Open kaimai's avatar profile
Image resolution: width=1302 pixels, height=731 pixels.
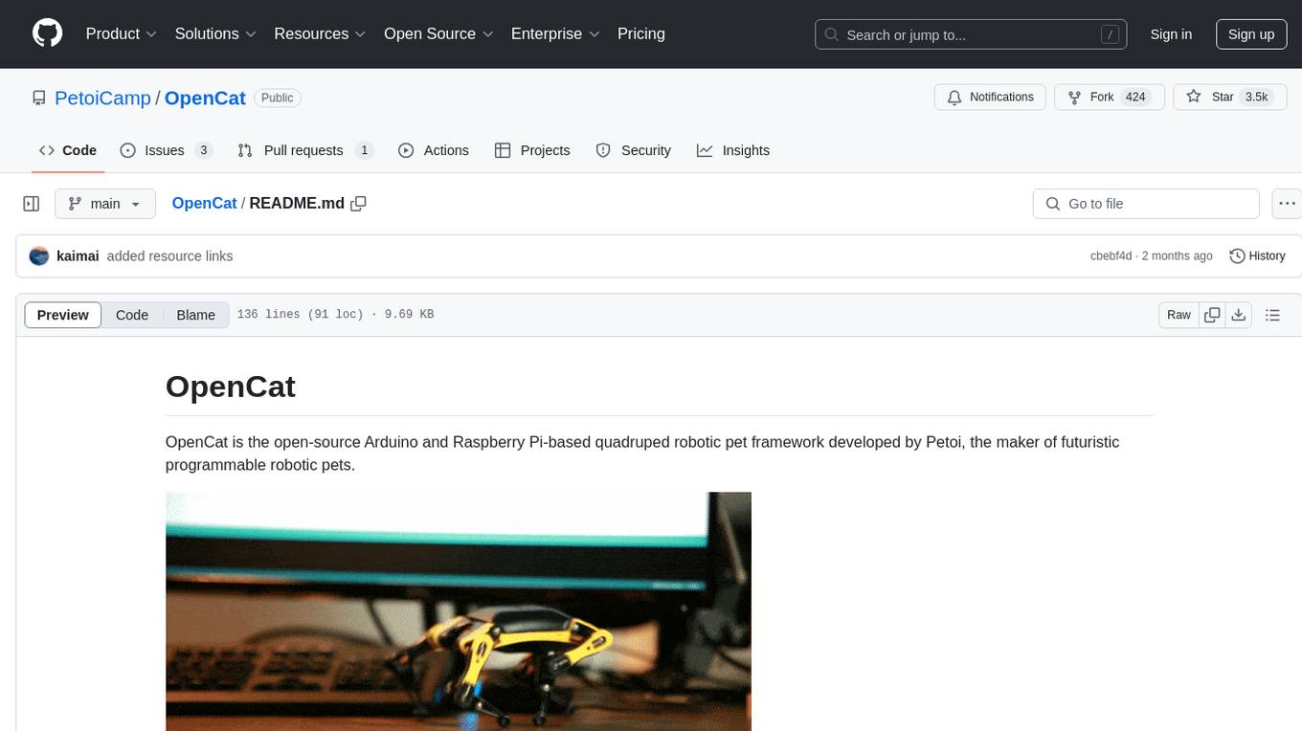point(39,255)
